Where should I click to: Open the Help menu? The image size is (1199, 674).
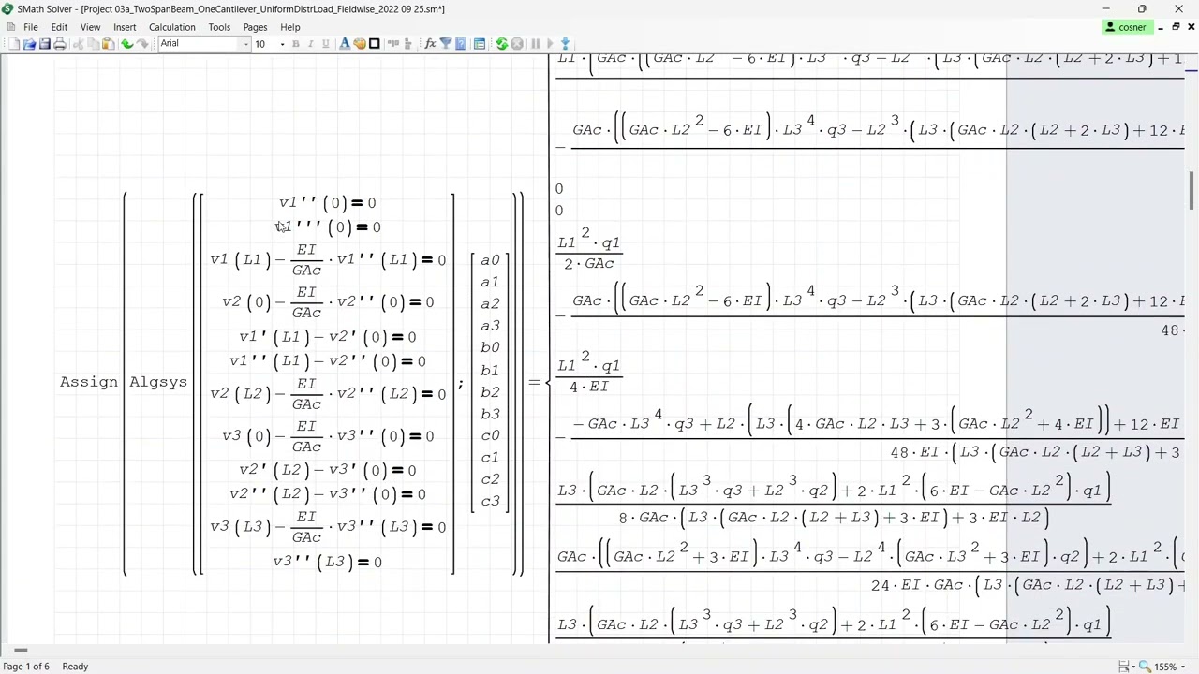coord(290,27)
